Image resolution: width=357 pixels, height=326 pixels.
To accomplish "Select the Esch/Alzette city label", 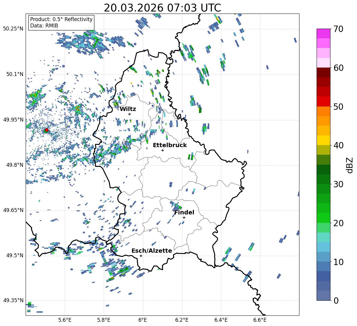I will [x=152, y=251].
